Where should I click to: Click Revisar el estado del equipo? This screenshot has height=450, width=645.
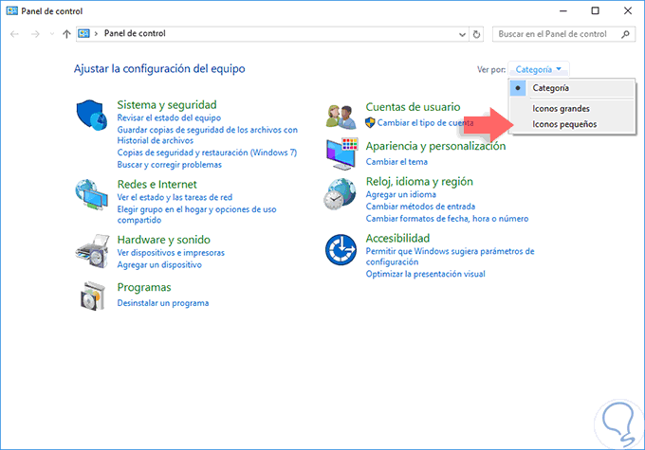pyautogui.click(x=169, y=117)
